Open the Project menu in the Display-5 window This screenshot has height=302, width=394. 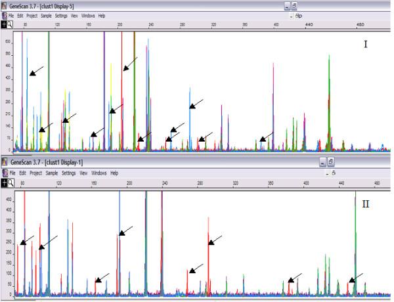point(33,15)
